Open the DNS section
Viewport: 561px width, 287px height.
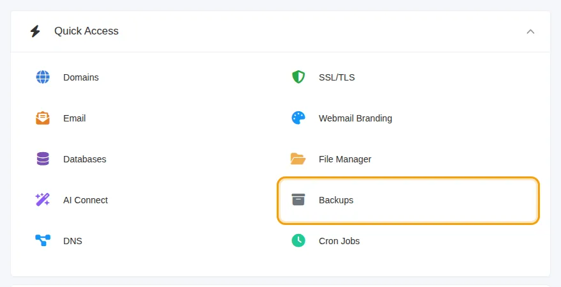(73, 241)
